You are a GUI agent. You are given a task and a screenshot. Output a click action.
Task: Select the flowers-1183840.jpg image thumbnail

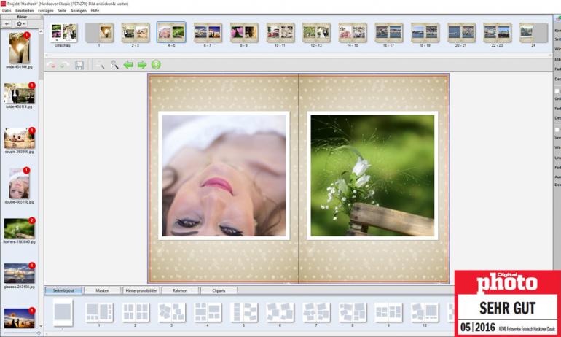point(20,228)
